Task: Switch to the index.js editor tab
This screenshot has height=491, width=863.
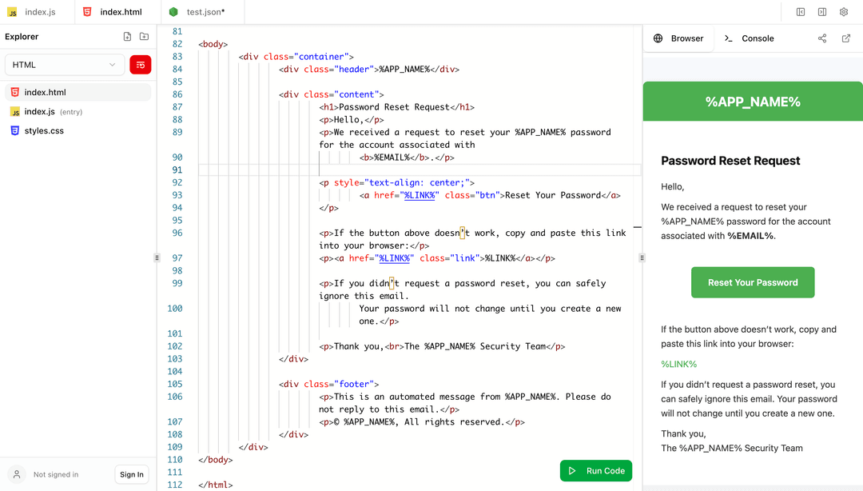Action: (37, 12)
